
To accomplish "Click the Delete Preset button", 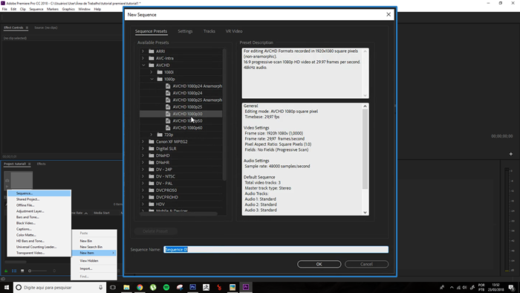I will pos(155,231).
